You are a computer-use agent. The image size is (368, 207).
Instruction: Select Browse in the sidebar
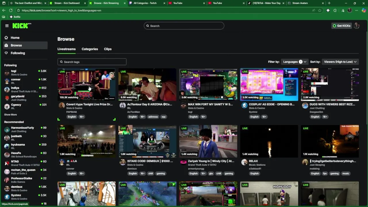pos(25,45)
